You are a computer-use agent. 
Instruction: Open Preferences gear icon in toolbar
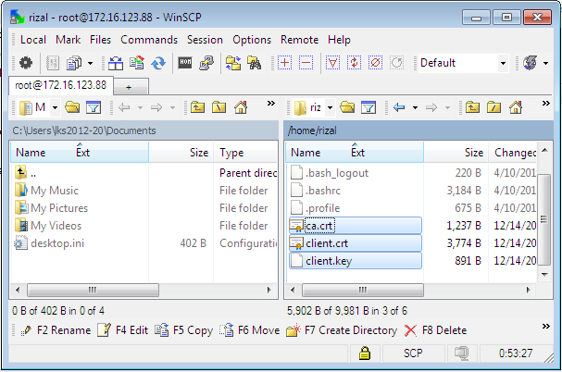(25, 63)
